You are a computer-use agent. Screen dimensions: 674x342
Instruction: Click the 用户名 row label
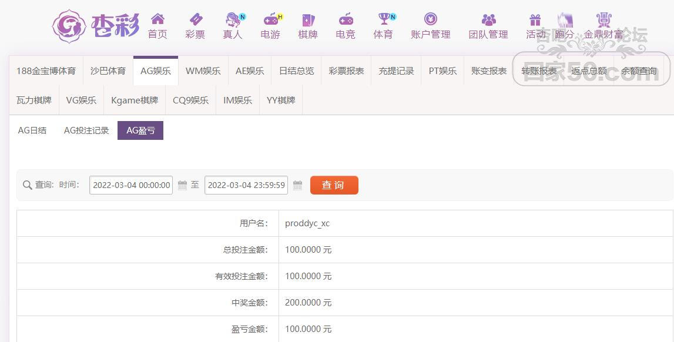(254, 223)
